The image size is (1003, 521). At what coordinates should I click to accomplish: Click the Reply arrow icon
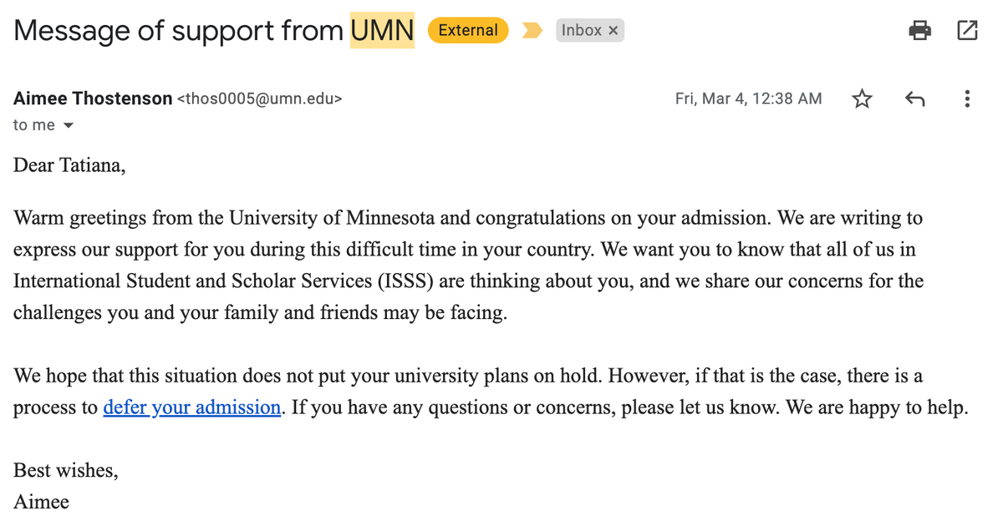(x=915, y=99)
